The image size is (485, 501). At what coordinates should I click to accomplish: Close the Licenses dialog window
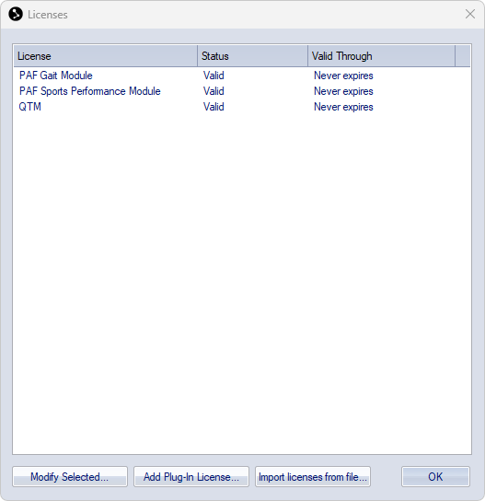pos(470,14)
